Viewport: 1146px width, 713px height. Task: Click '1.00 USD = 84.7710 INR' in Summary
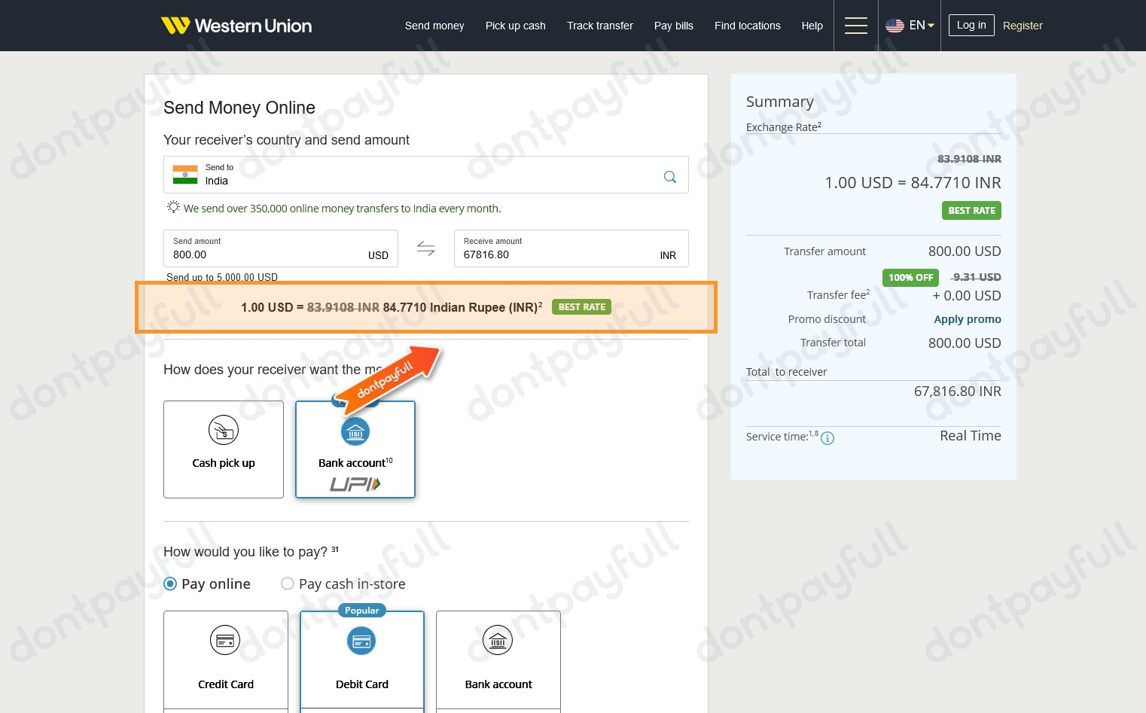coord(913,183)
